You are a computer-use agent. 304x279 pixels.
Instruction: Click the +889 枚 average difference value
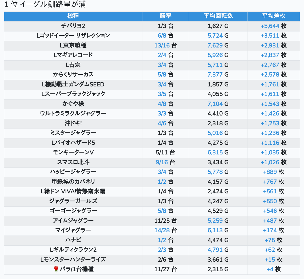click(x=274, y=172)
